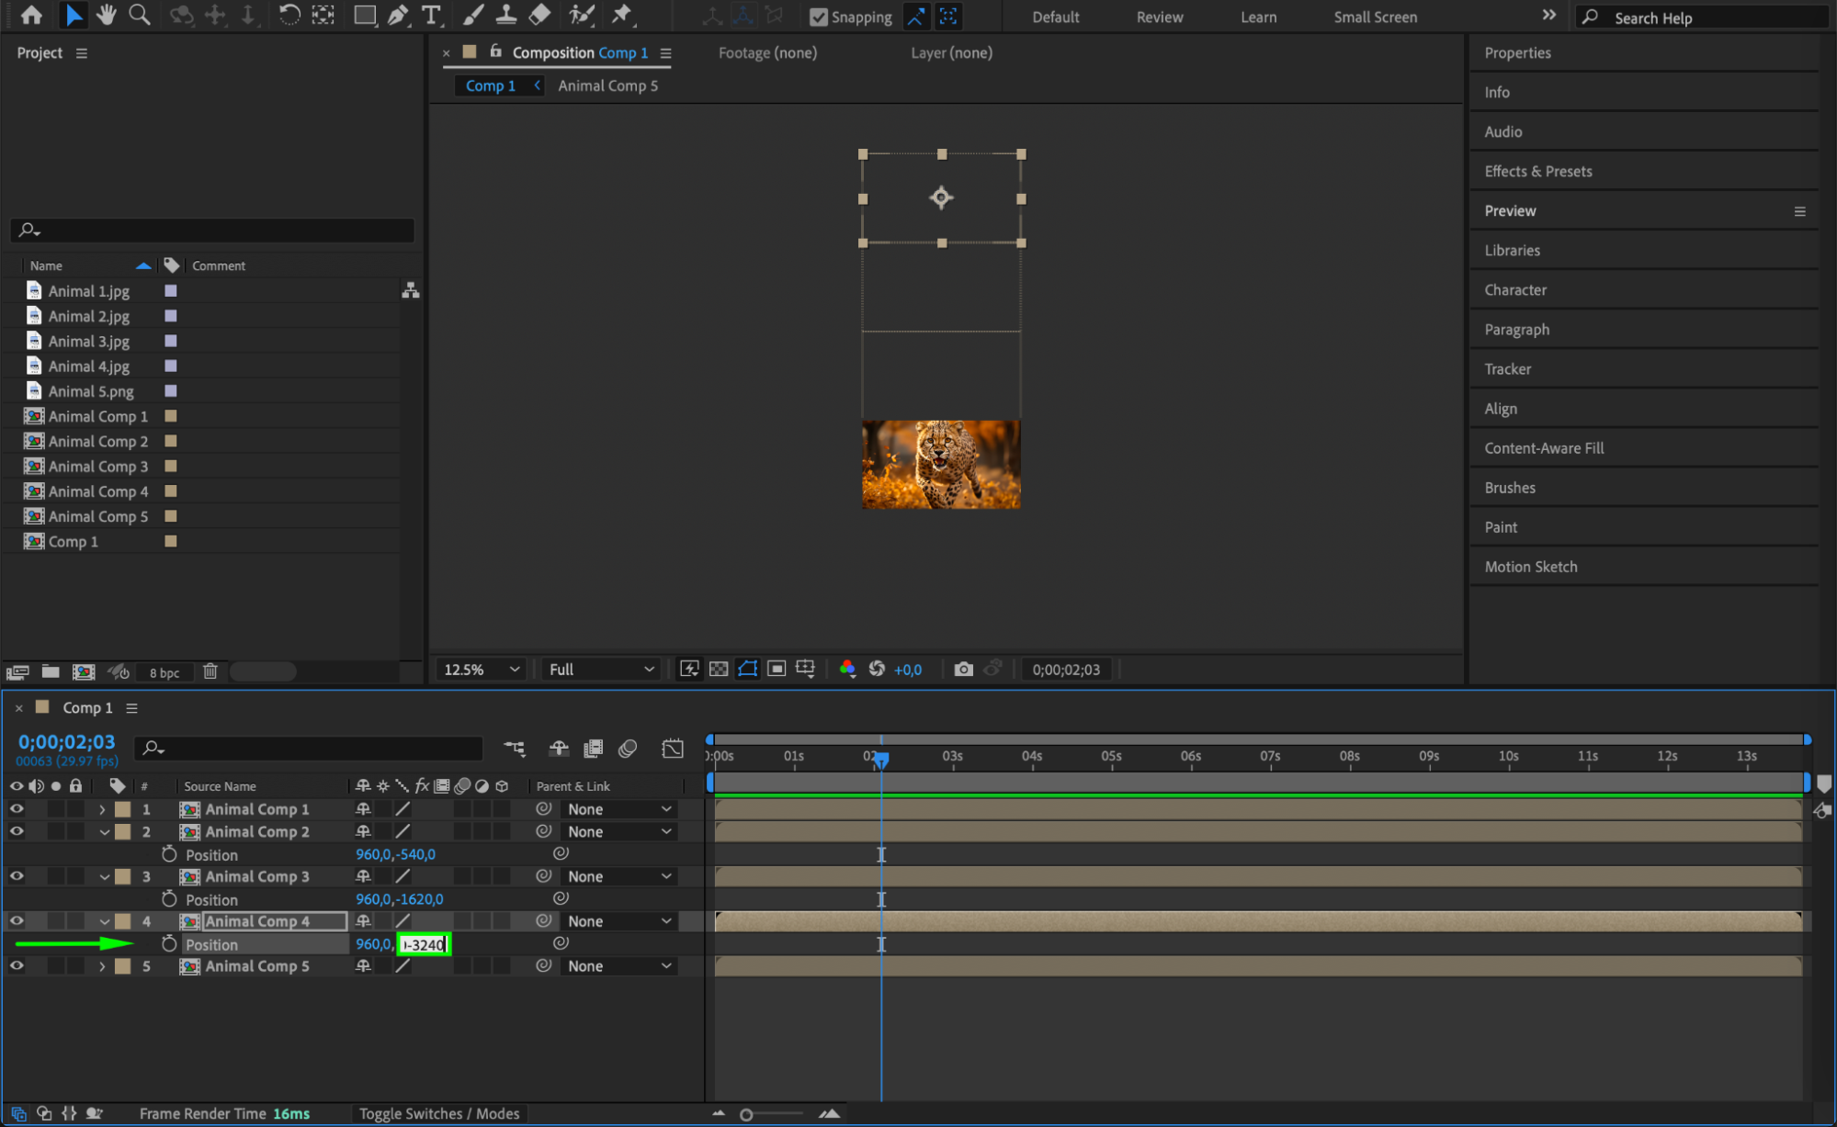Select the Zoom tool in toolbar
Image resolution: width=1837 pixels, height=1127 pixels.
[x=140, y=15]
